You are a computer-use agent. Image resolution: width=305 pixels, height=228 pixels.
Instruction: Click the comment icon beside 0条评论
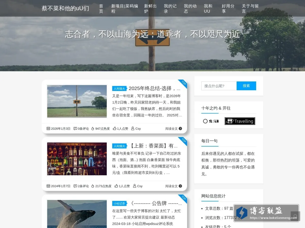click(x=75, y=128)
